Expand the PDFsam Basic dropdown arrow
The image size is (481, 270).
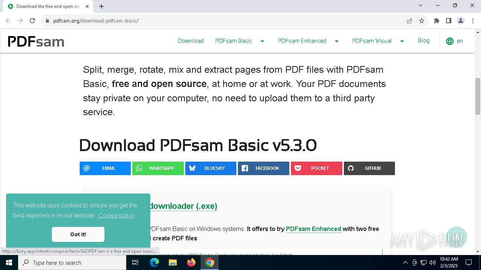point(262,41)
